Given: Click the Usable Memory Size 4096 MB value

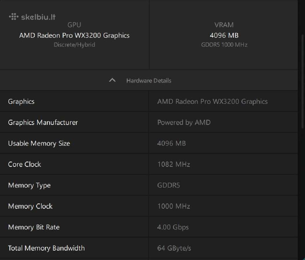Looking at the screenshot, I should tap(171, 144).
